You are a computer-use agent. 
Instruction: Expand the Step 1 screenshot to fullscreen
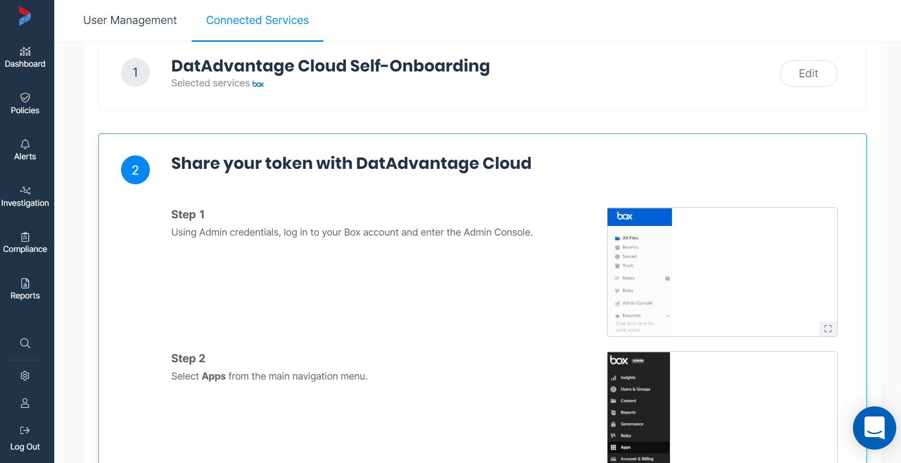pos(828,329)
